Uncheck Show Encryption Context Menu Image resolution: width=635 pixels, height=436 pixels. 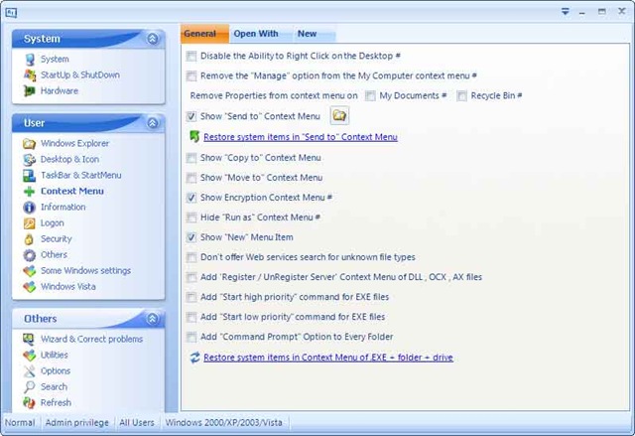(x=191, y=198)
